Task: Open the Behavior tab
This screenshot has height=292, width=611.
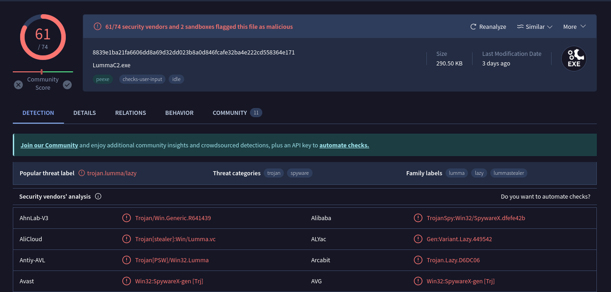Action: pos(179,113)
